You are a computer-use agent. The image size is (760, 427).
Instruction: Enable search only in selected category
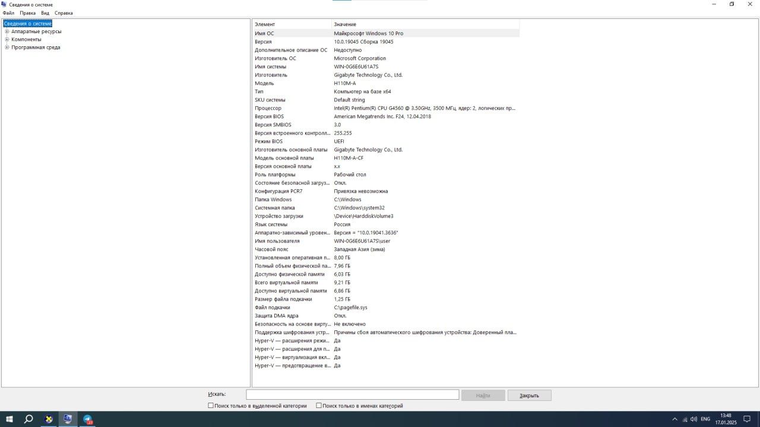[x=211, y=406]
